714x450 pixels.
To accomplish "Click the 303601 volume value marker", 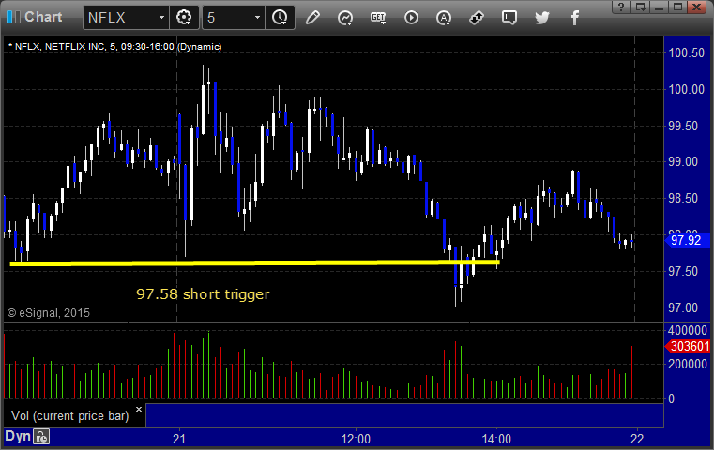I will (689, 346).
